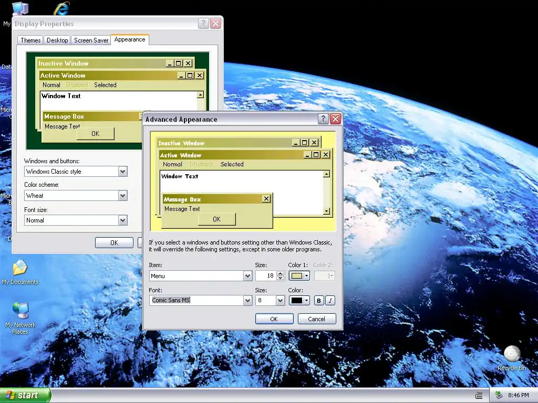538x403 pixels.
Task: Select the Internet Explorer desktop icon
Action: point(62,8)
